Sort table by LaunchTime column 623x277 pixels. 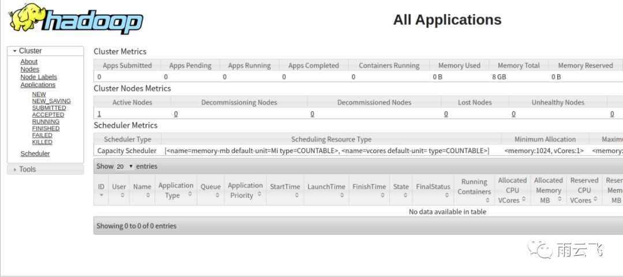point(326,189)
